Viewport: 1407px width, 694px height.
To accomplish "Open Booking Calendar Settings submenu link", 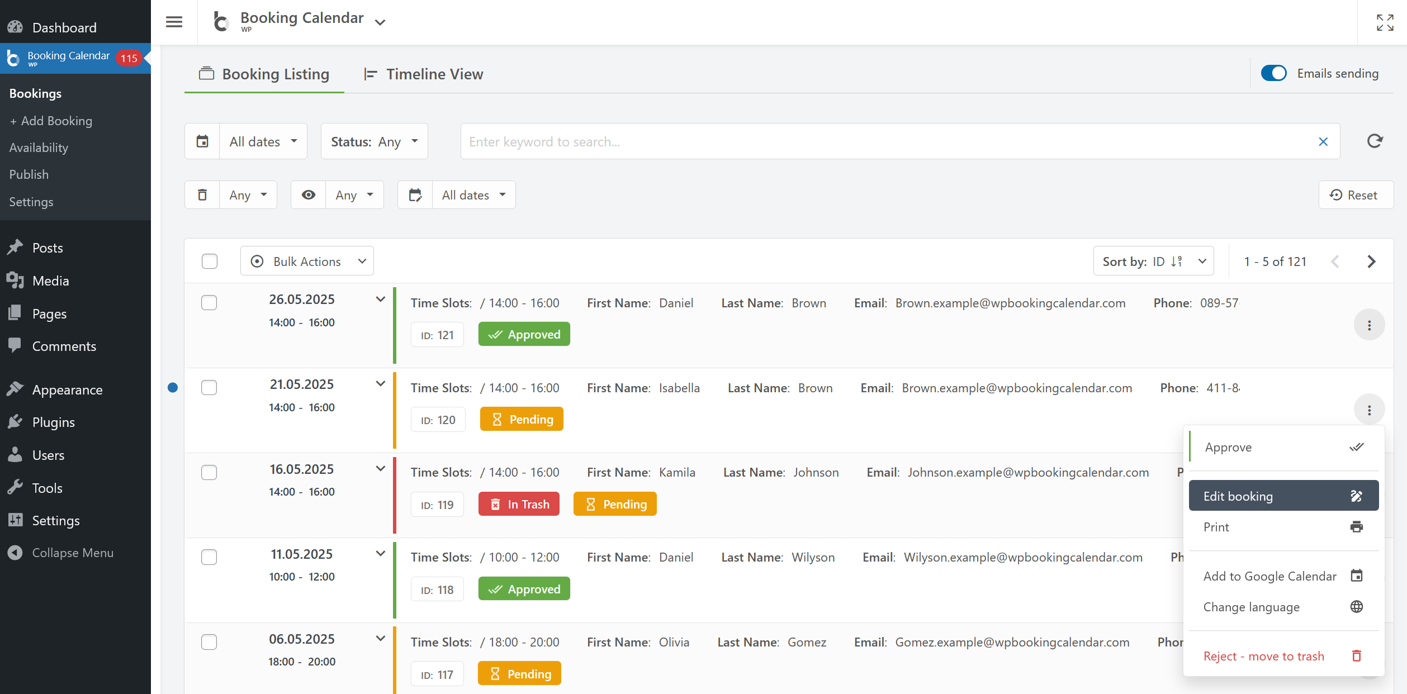I will pyautogui.click(x=31, y=202).
